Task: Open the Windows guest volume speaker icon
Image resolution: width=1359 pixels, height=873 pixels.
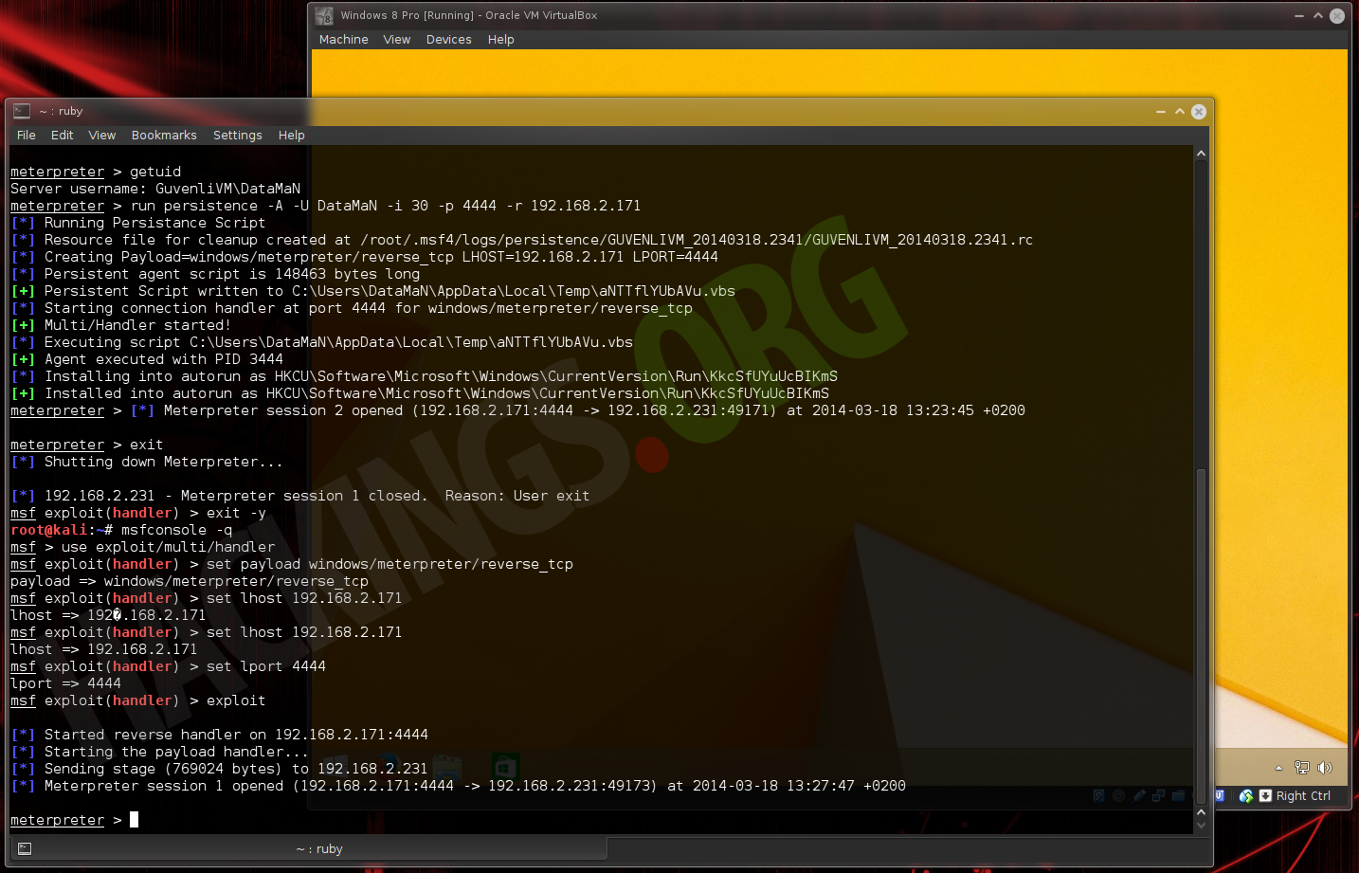Action: pos(1325,768)
